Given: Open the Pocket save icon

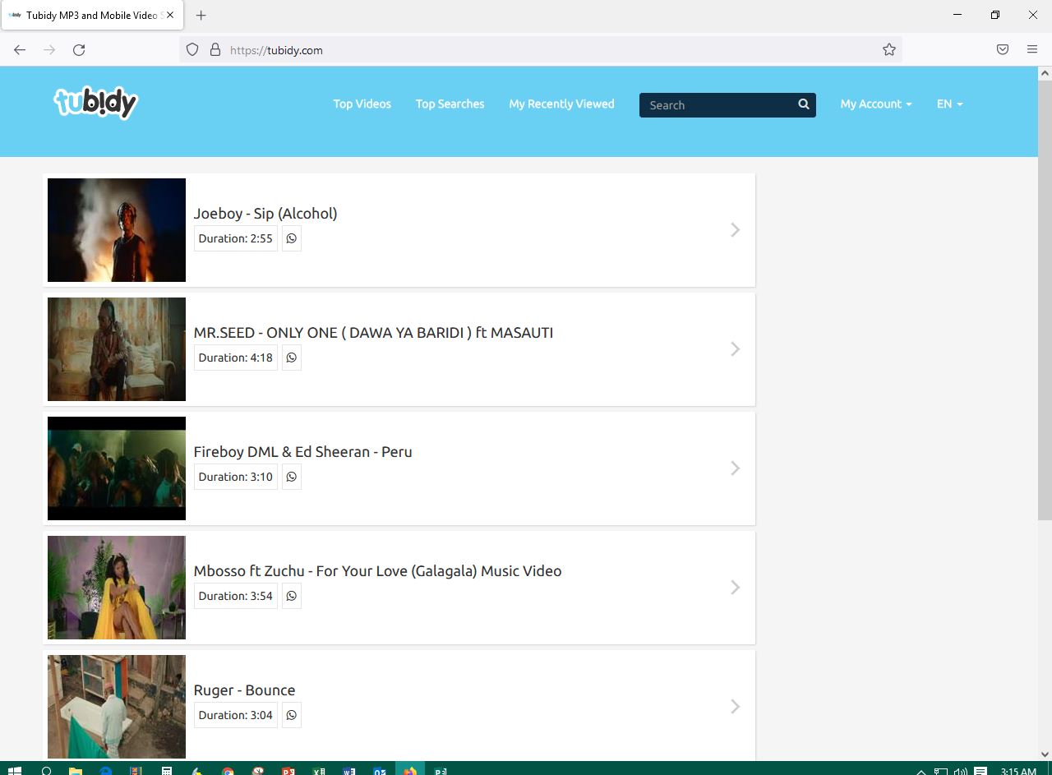Looking at the screenshot, I should (x=1003, y=50).
